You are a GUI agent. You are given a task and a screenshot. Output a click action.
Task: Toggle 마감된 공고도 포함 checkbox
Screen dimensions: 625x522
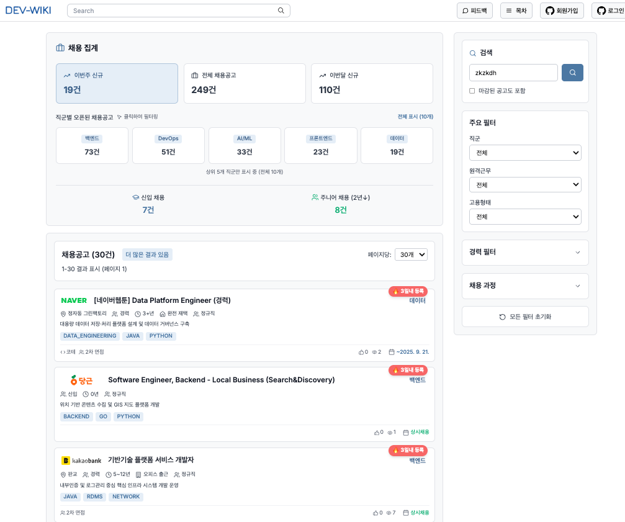tap(472, 91)
